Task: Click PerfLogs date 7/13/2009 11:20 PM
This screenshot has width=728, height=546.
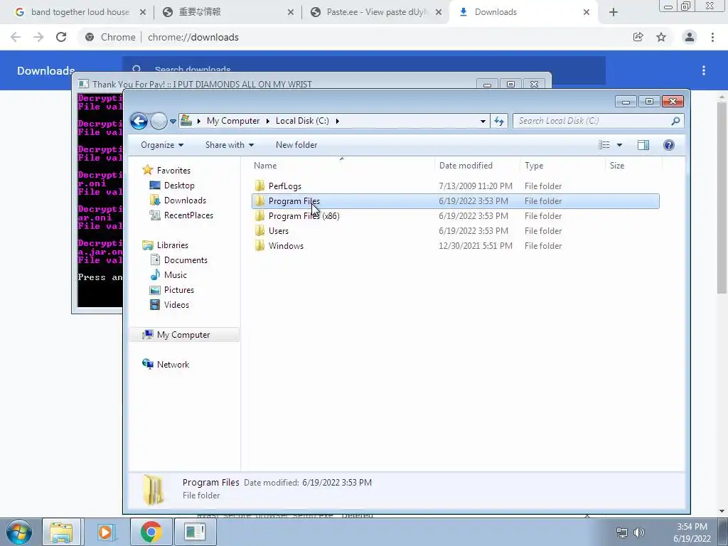Action: pyautogui.click(x=476, y=186)
